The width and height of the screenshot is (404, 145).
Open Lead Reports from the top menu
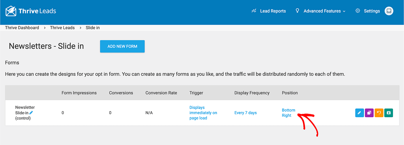pos(273,11)
